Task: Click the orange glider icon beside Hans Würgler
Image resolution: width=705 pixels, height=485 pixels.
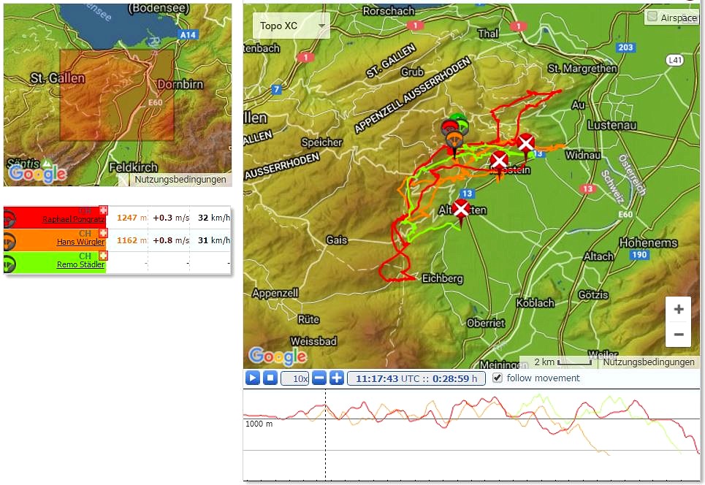Action: click(9, 241)
